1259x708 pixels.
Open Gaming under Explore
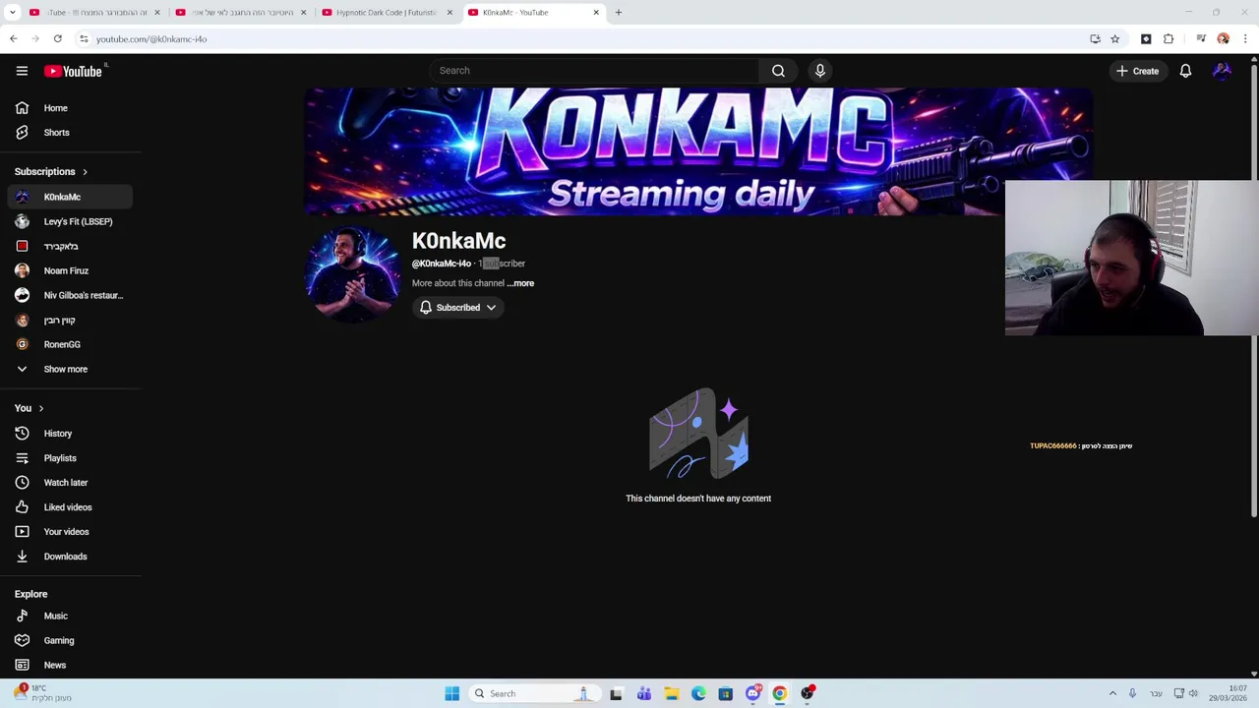click(x=70, y=640)
